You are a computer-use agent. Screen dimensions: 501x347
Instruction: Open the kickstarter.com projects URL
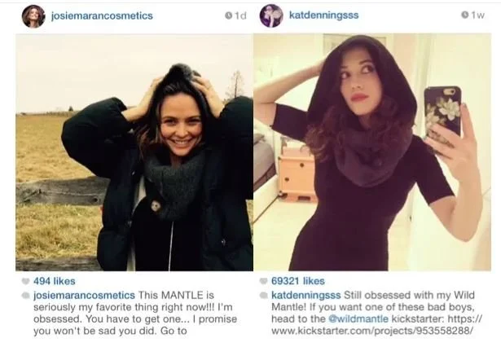[376, 325]
